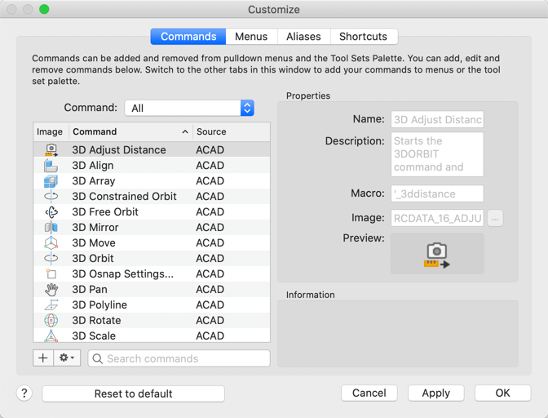Image resolution: width=548 pixels, height=418 pixels.
Task: Click the Search commands field
Action: (179, 358)
